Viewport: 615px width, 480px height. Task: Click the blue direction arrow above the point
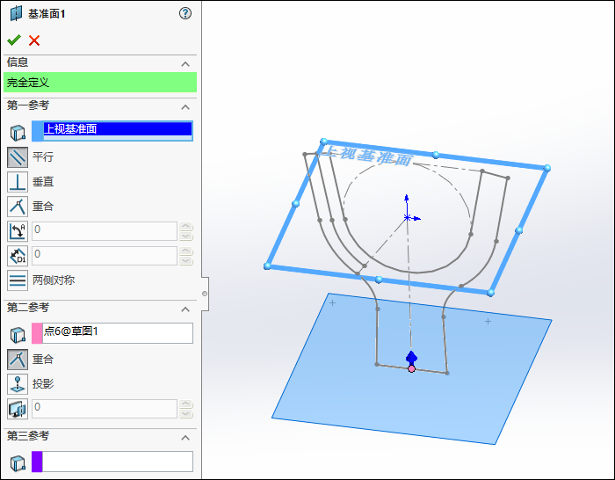pyautogui.click(x=411, y=358)
